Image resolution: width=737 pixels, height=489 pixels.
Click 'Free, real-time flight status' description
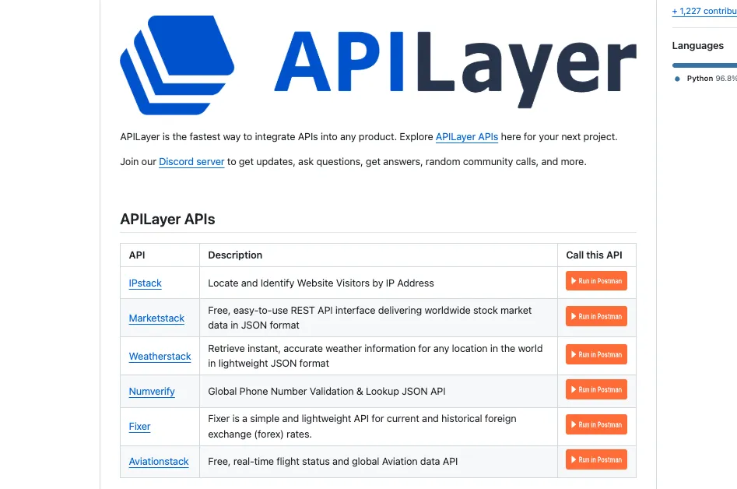point(333,462)
